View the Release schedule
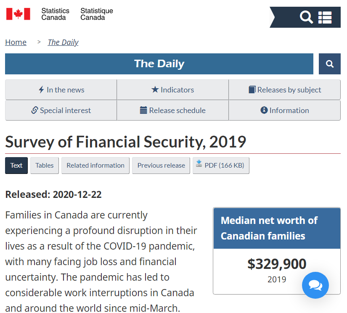 [173, 110]
